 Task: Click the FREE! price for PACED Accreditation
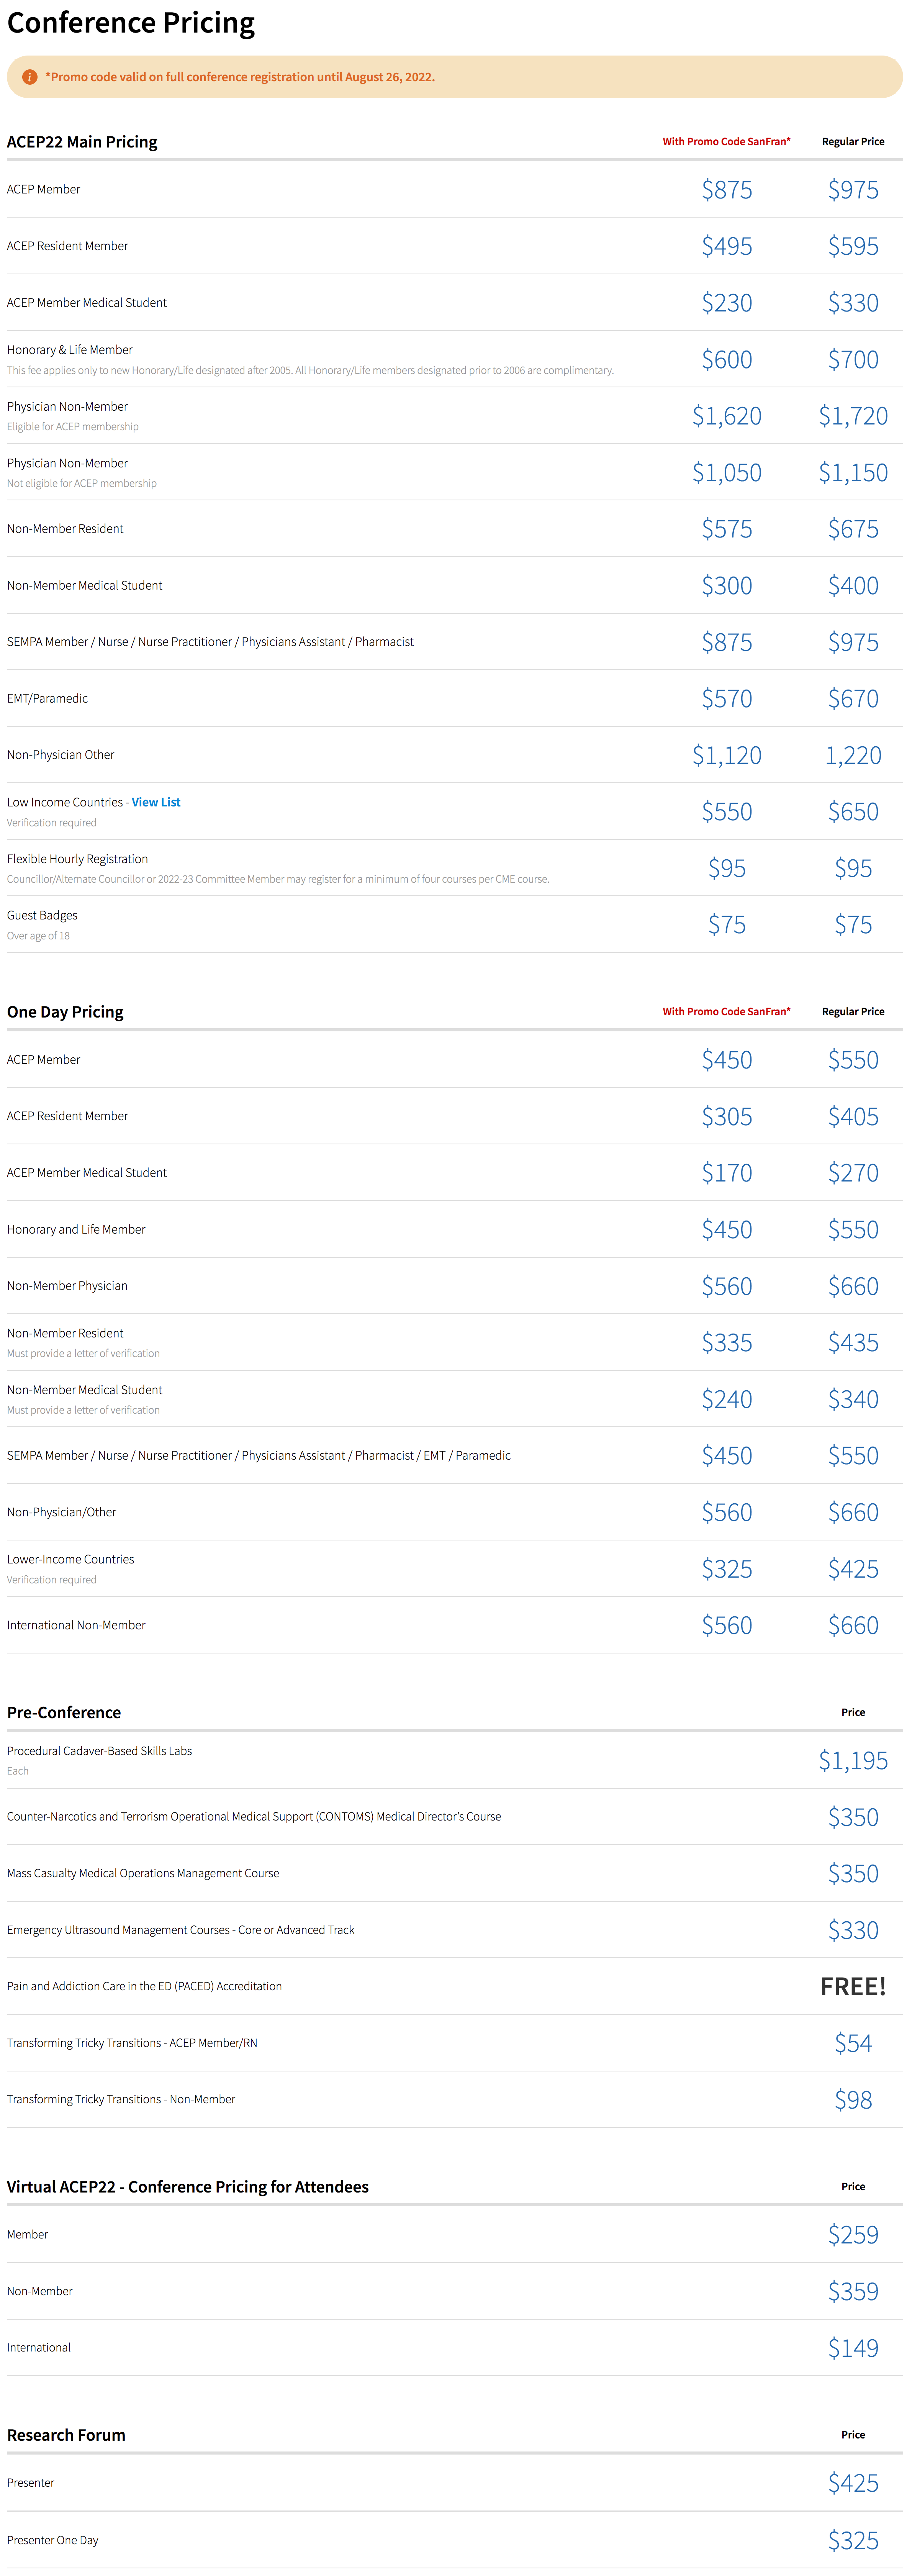(x=853, y=1987)
